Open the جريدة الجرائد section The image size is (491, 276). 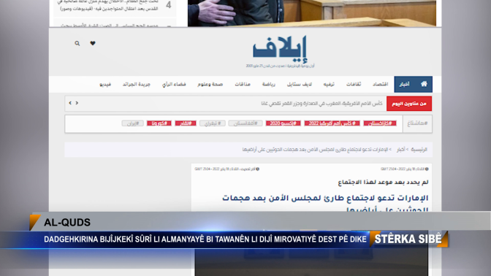[136, 84]
